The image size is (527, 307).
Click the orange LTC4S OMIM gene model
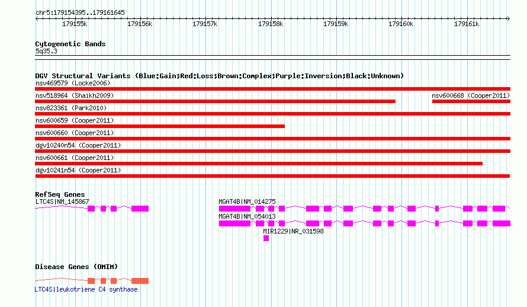pyautogui.click(x=92, y=281)
